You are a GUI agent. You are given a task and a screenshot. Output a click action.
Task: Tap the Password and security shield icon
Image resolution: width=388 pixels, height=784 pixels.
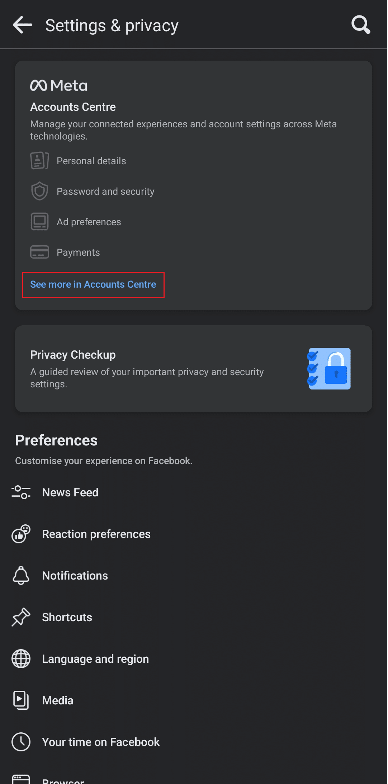(39, 191)
